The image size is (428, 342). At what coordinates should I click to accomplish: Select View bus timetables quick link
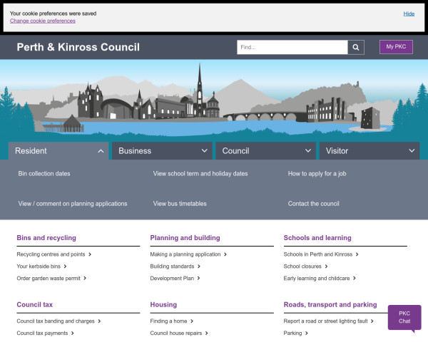180,204
